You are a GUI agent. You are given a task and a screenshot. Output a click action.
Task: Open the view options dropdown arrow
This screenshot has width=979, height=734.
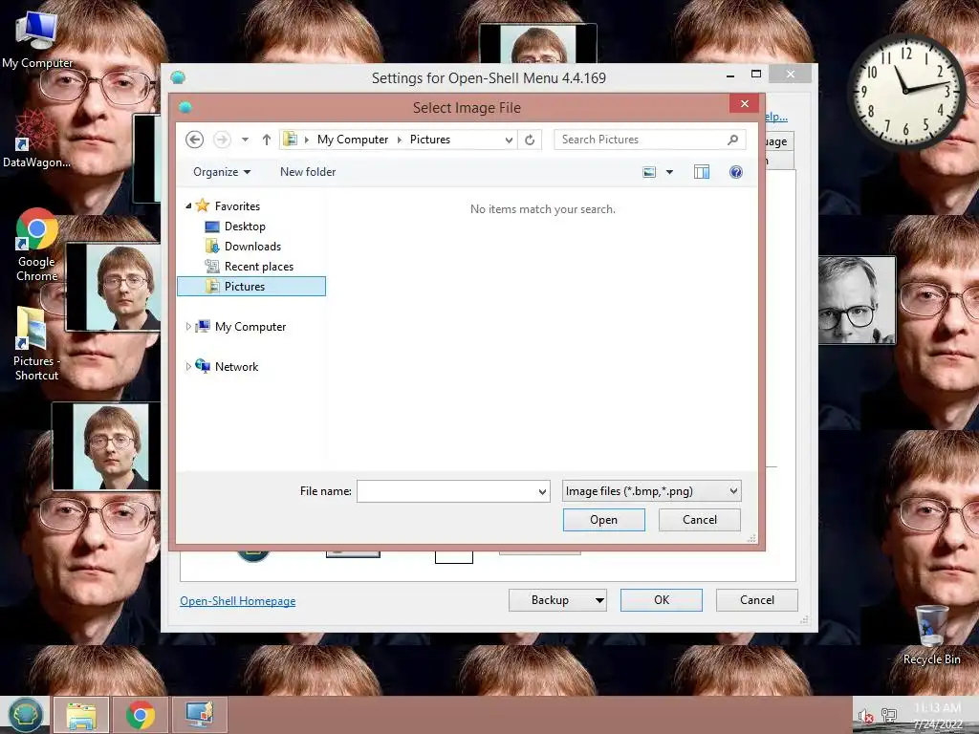[669, 172]
